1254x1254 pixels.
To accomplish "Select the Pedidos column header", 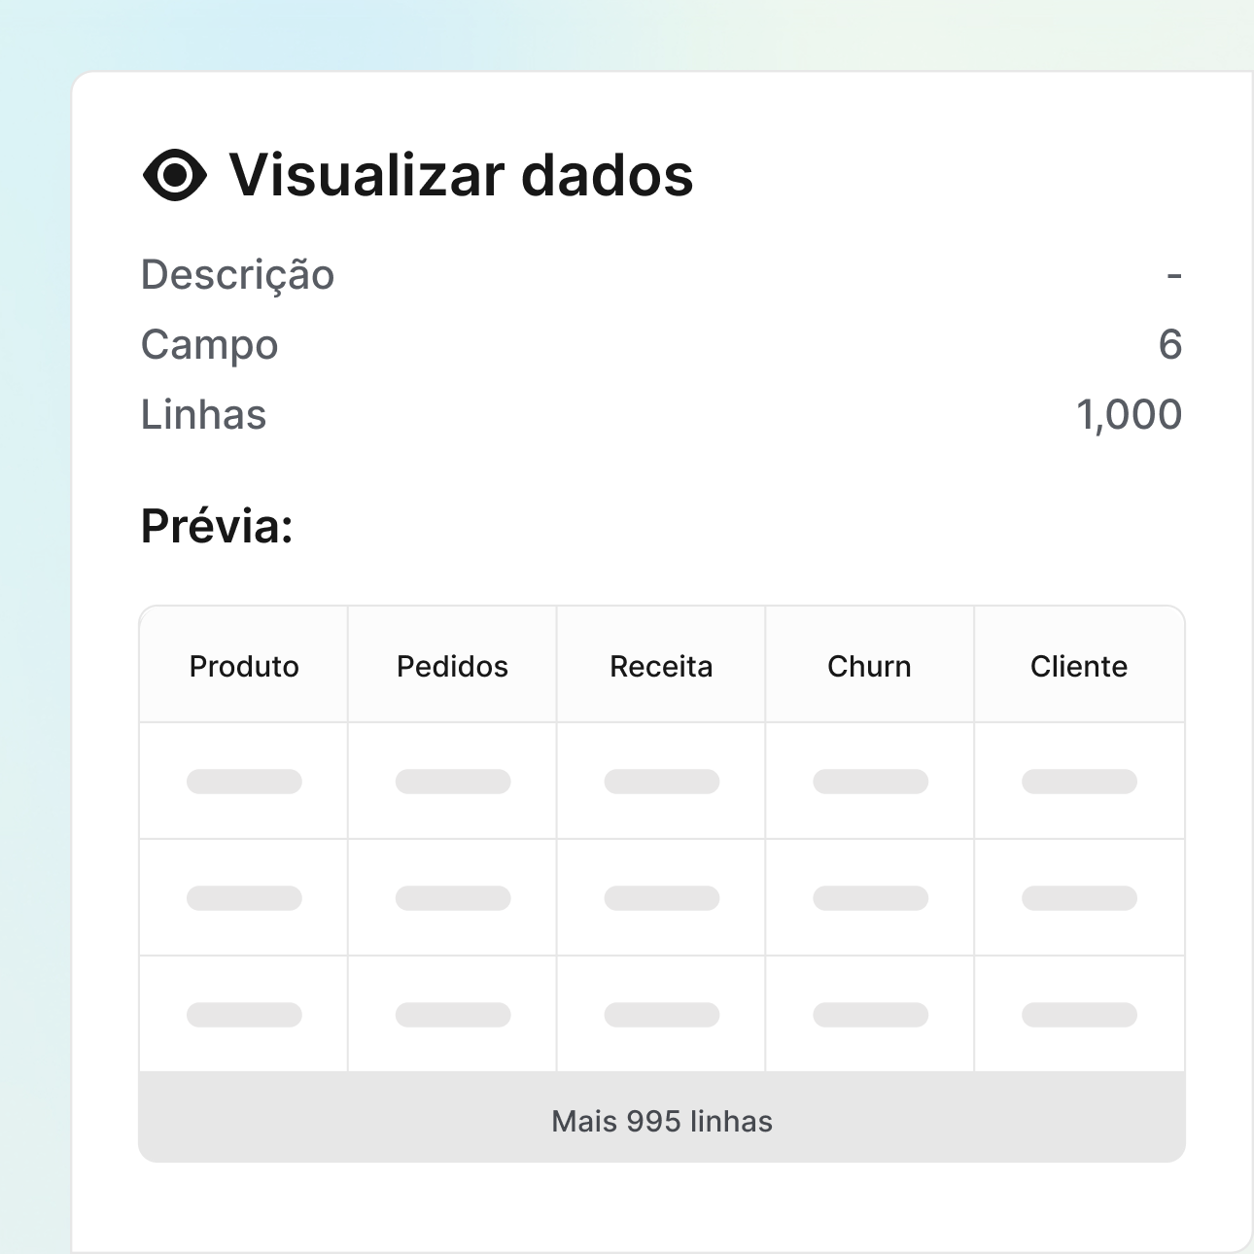I will point(452,667).
